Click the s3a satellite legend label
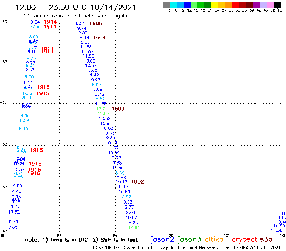 click(x=266, y=239)
